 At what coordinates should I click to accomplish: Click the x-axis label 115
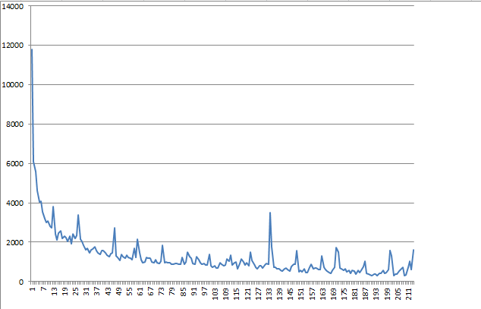pyautogui.click(x=236, y=293)
